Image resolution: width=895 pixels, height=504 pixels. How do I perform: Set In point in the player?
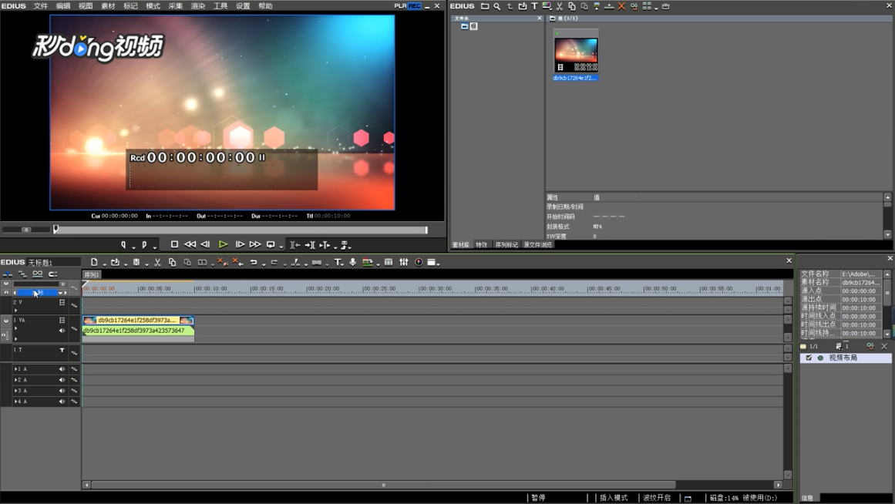[123, 244]
